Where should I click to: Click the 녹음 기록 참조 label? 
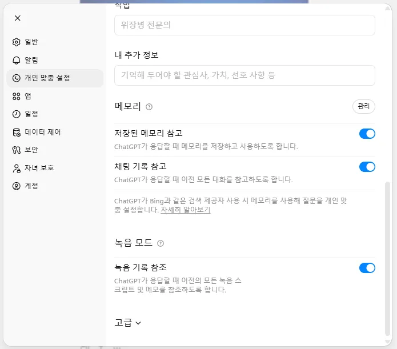point(141,267)
